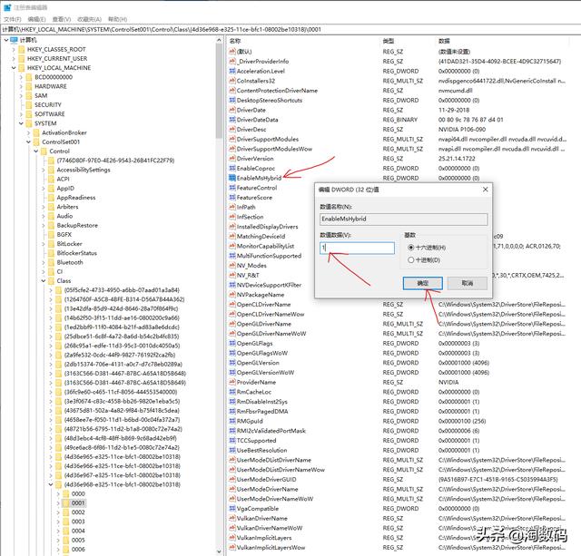Click the value data input field
The width and height of the screenshot is (581, 556).
pyautogui.click(x=357, y=248)
